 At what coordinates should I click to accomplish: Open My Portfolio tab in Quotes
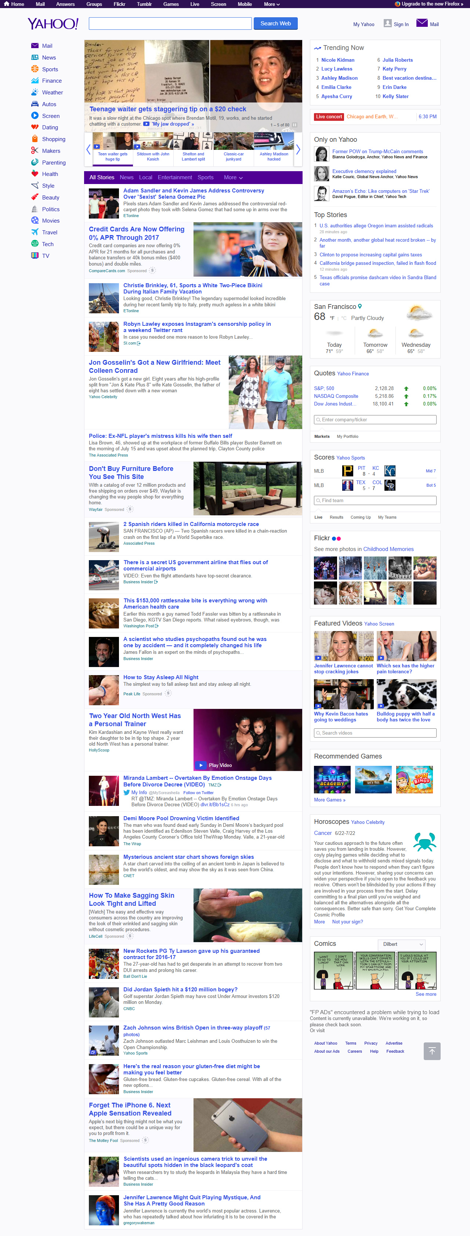(347, 437)
